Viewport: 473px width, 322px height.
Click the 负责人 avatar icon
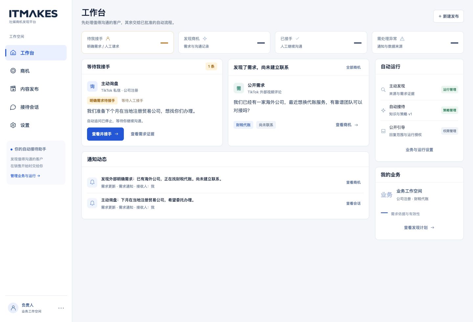[13, 308]
